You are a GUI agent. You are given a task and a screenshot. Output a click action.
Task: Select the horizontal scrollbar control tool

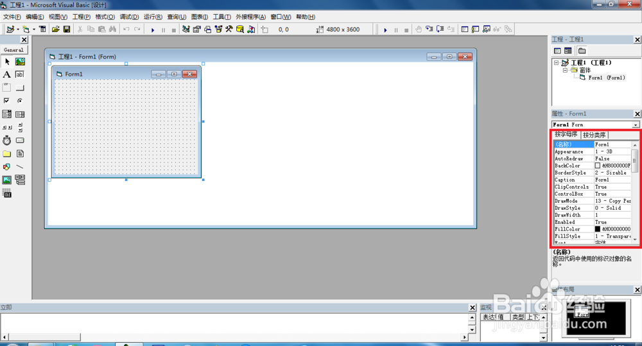click(x=7, y=127)
